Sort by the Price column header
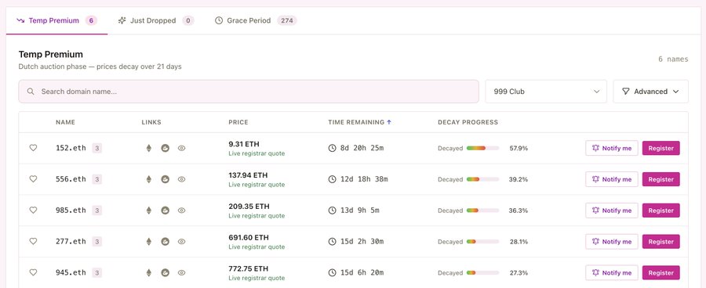Screen dimensions: 706x288 pos(238,122)
